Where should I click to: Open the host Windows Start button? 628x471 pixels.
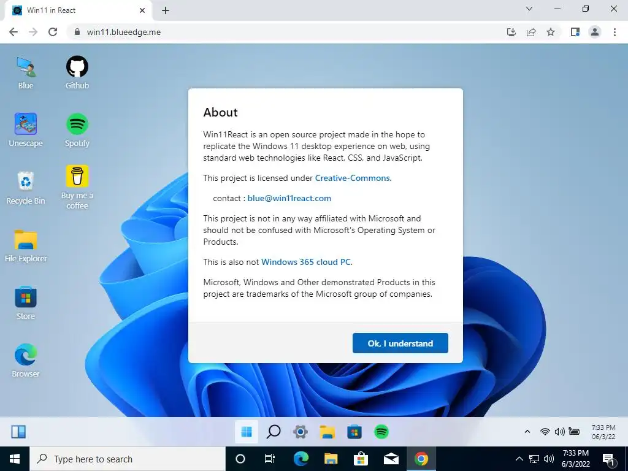[15, 459]
